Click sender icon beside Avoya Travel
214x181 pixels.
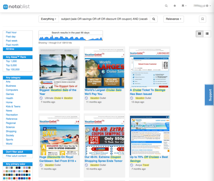coord(132,165)
